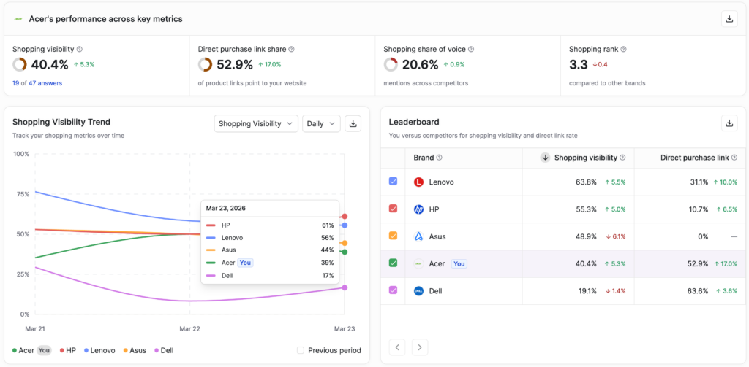The image size is (749, 367).
Task: Open the Daily interval dropdown
Action: 321,124
